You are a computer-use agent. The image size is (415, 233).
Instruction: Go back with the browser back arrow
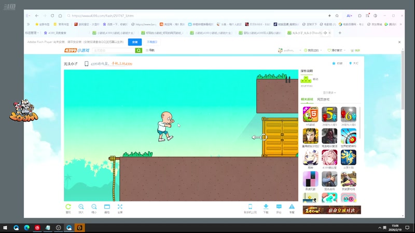(37, 16)
